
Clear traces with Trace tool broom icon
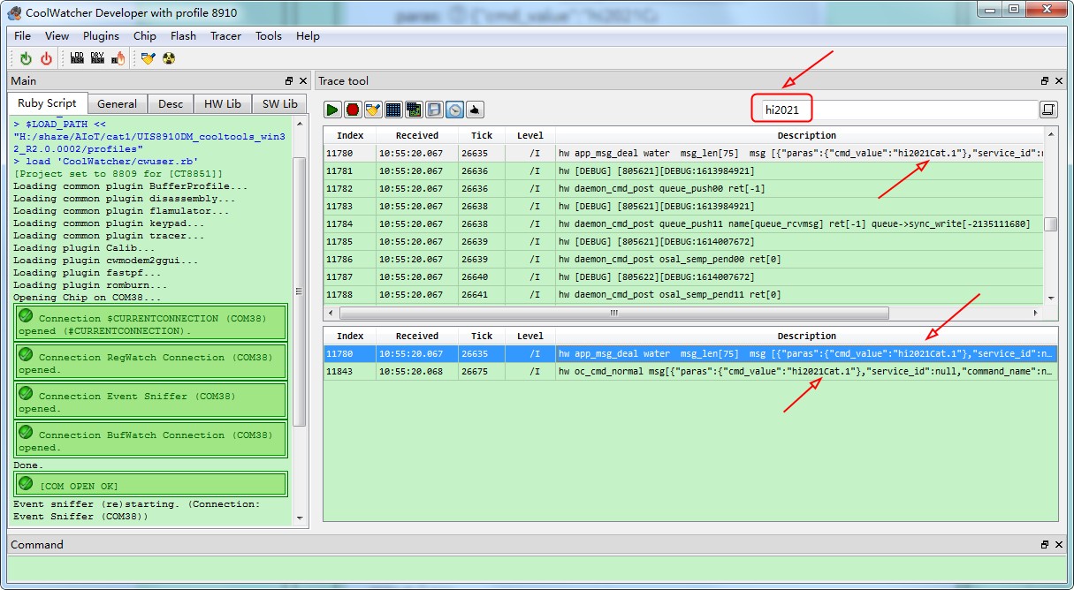coord(373,110)
